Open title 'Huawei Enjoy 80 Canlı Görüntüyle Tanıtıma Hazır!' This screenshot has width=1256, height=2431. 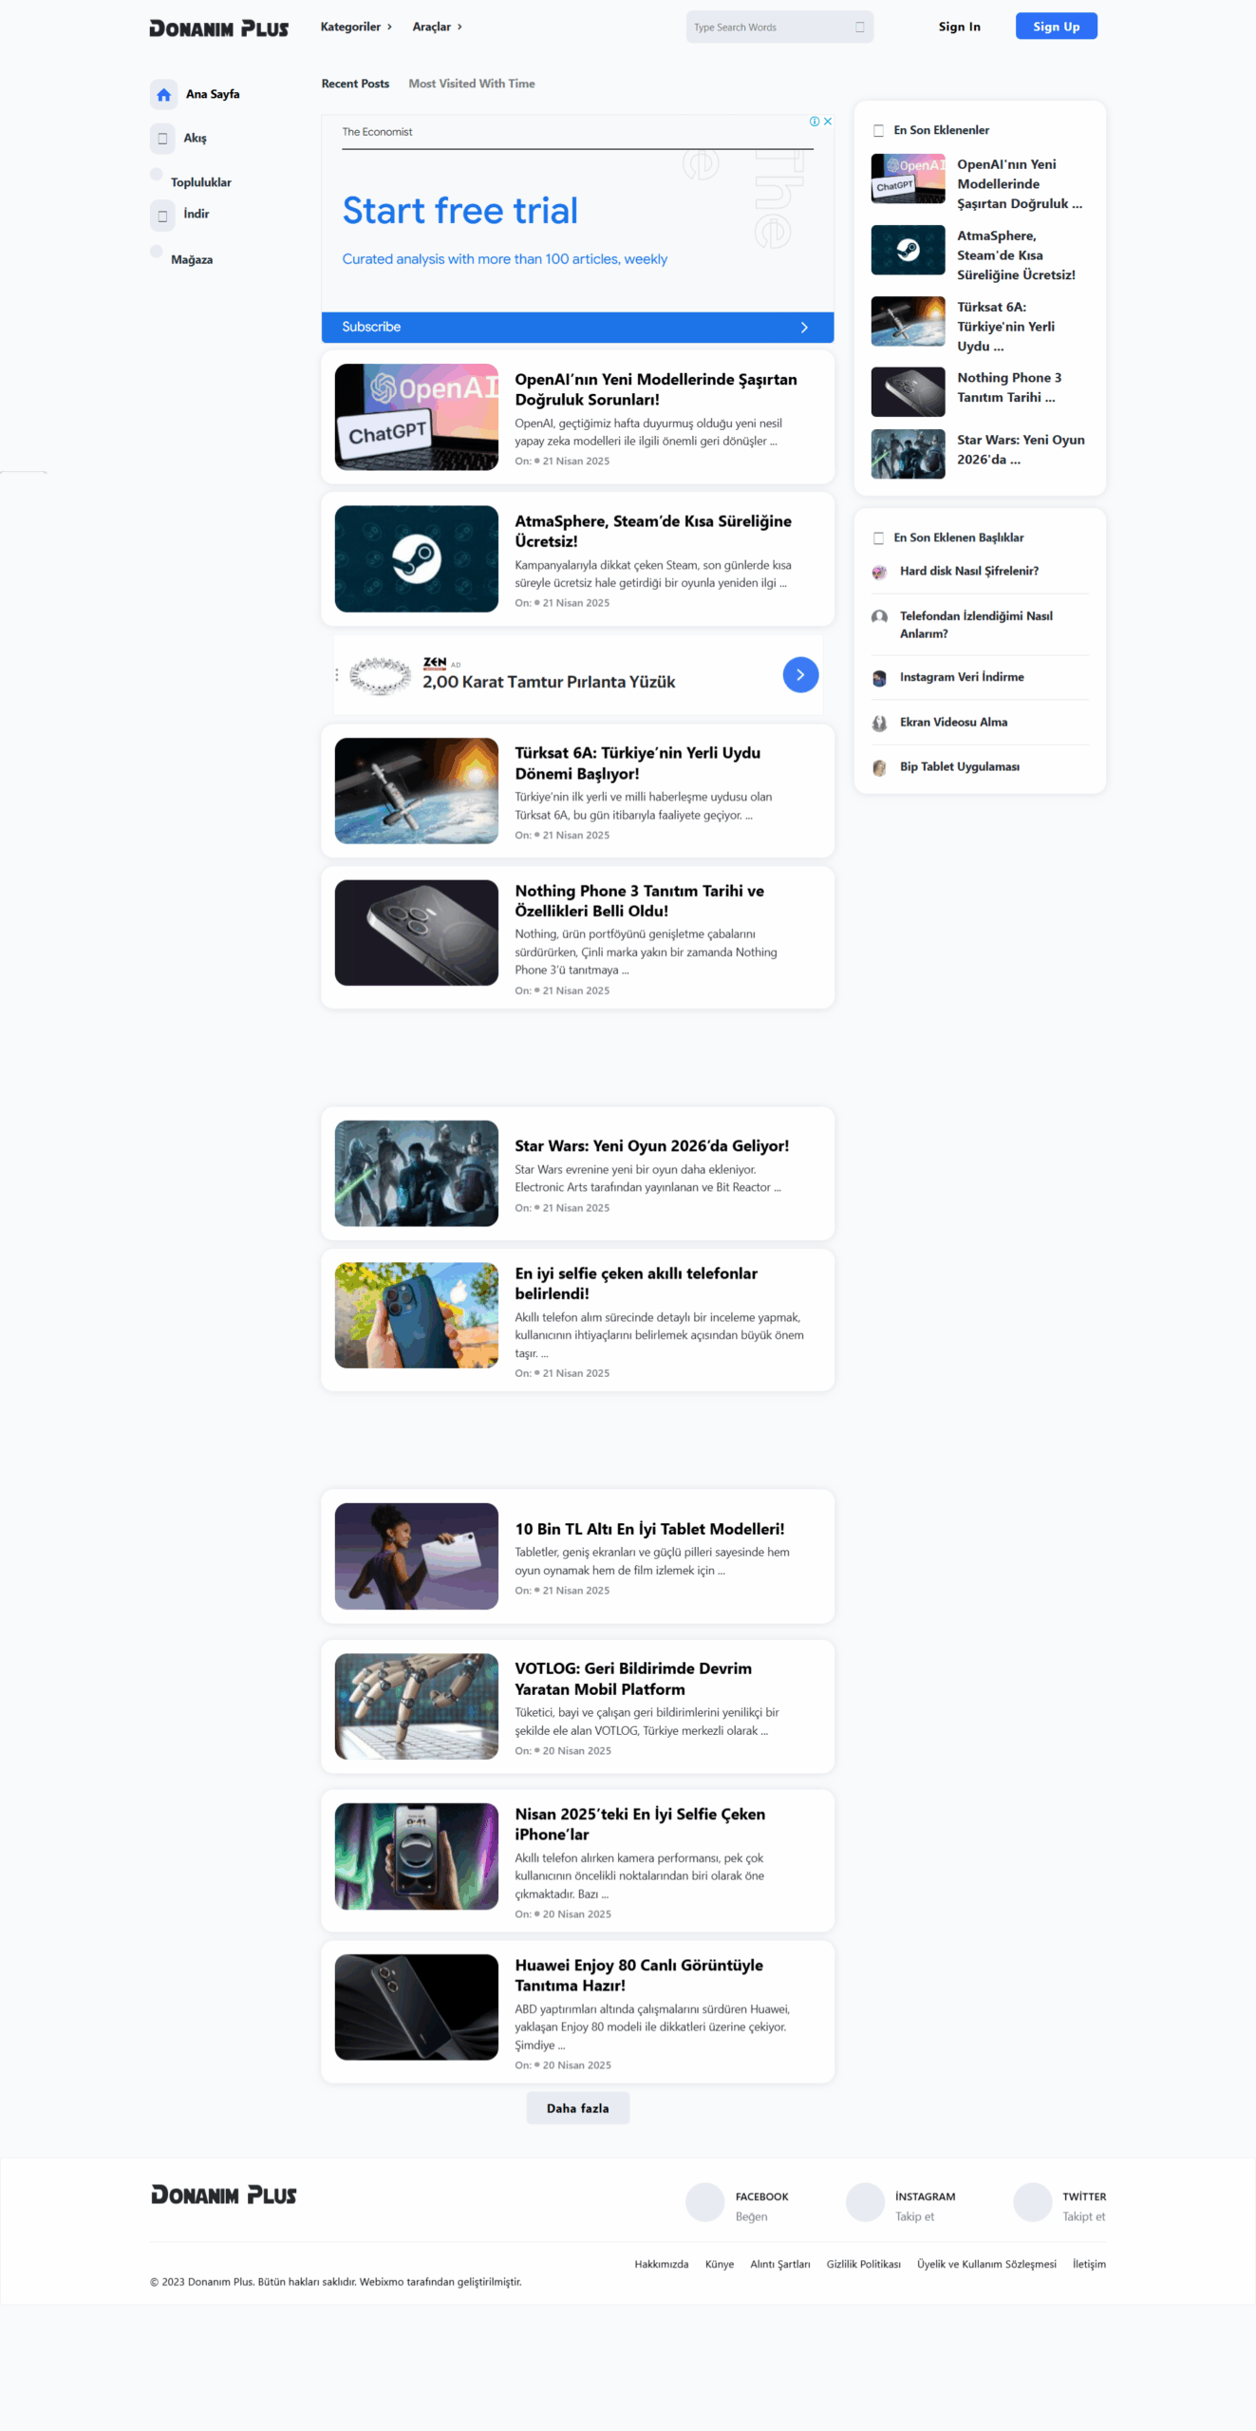639,1974
